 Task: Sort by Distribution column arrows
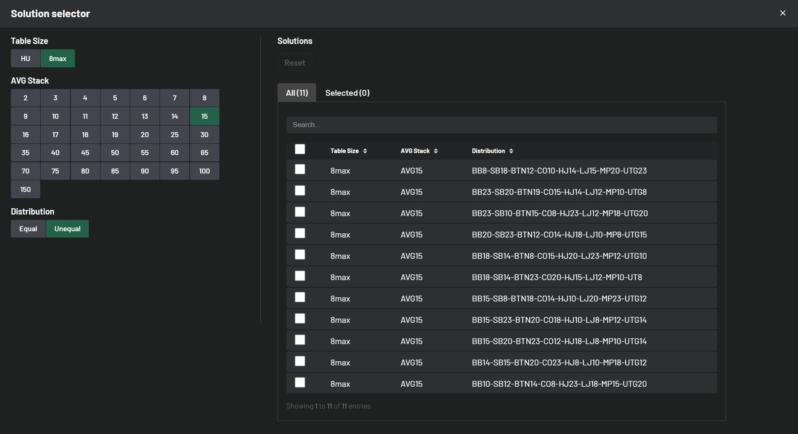click(x=511, y=151)
